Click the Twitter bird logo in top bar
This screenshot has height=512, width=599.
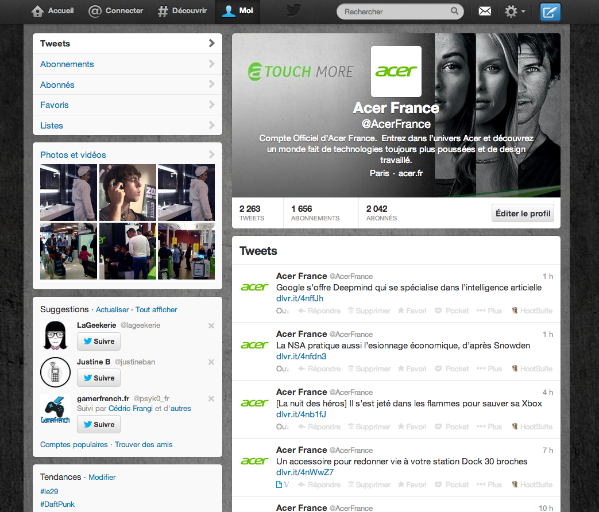[293, 10]
